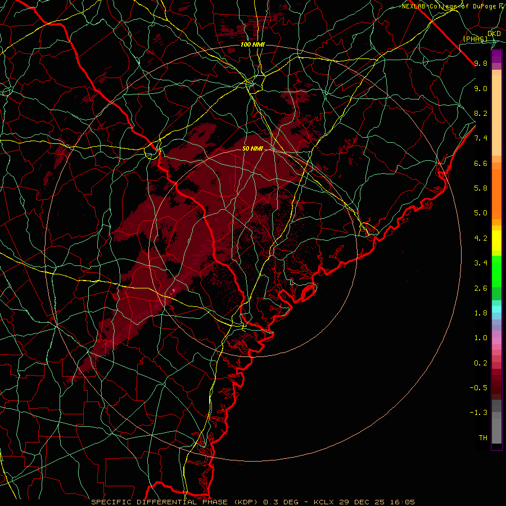The image size is (506, 506).
Task: Click the bright pink KDP pixel in the echo
Action: pyautogui.click(x=174, y=291)
